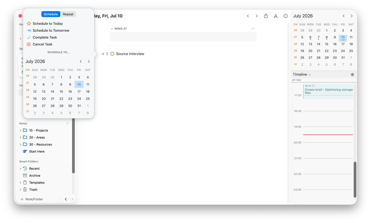371x223 pixels.
Task: Open calendar week 28 in popup calendar
Action: pyautogui.click(x=28, y=90)
